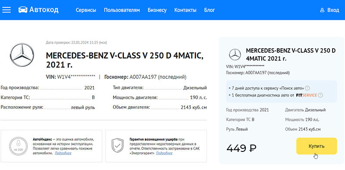Open the Сервисы menu
Viewport: 345px width, 170px height.
pyautogui.click(x=86, y=10)
